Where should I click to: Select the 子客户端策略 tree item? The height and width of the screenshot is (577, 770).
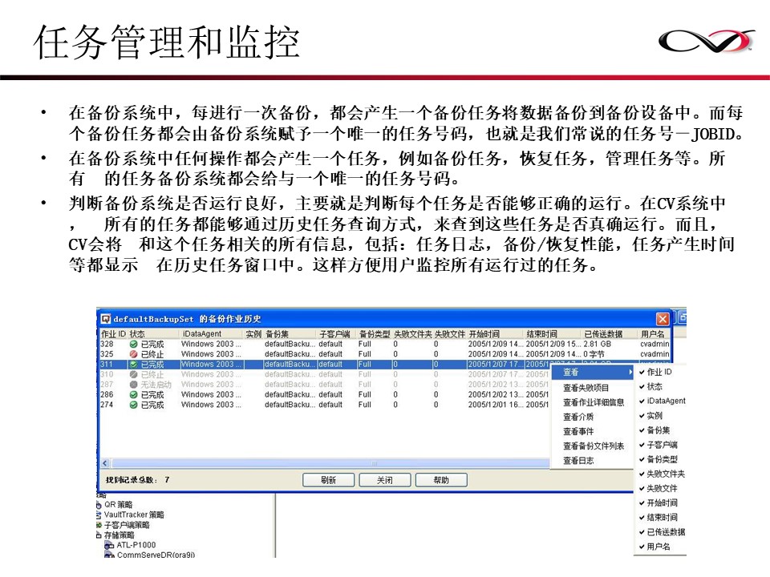[127, 525]
